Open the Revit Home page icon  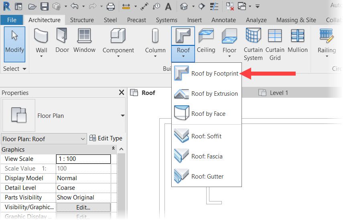click(18, 6)
